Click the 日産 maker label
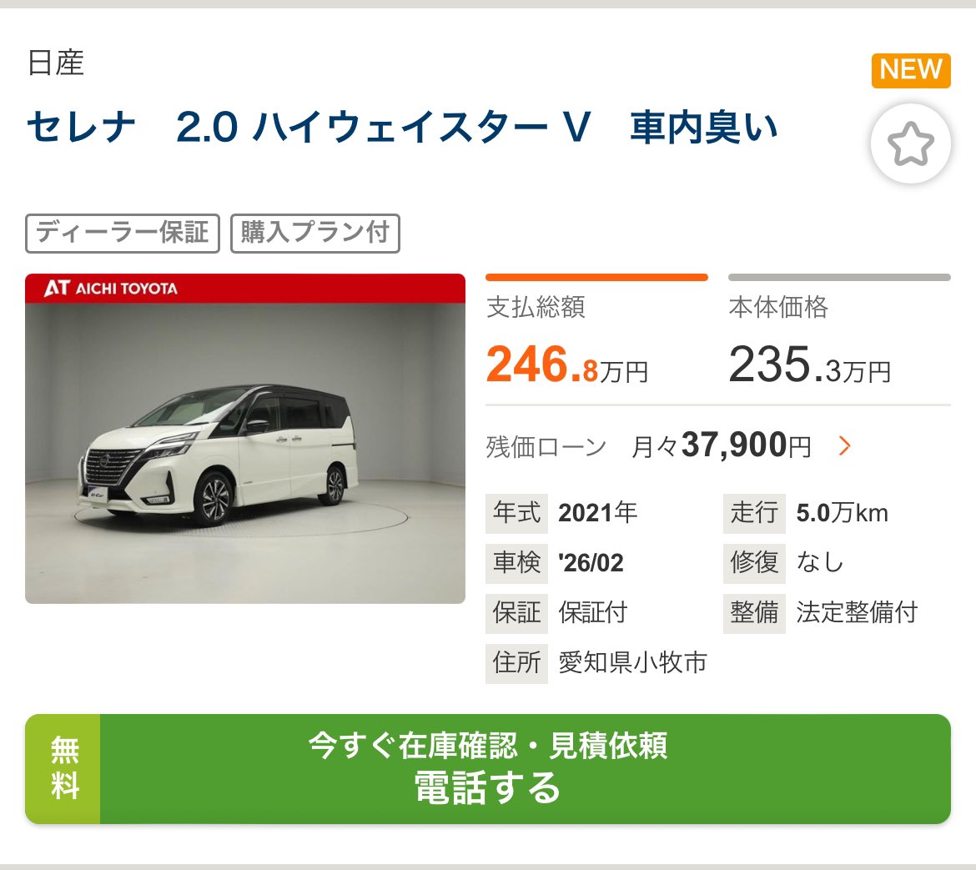 (x=56, y=63)
